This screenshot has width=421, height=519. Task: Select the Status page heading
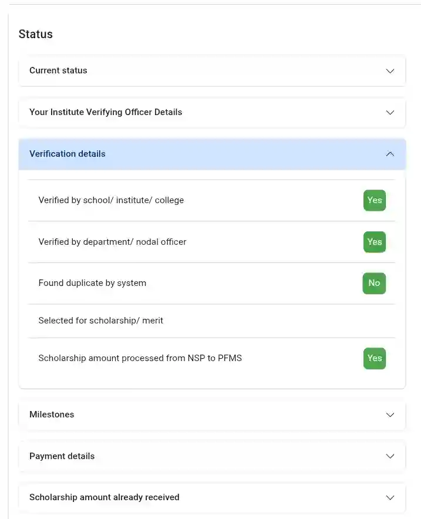click(35, 34)
